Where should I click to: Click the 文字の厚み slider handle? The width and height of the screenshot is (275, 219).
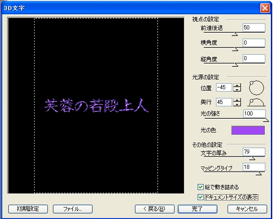(252, 158)
